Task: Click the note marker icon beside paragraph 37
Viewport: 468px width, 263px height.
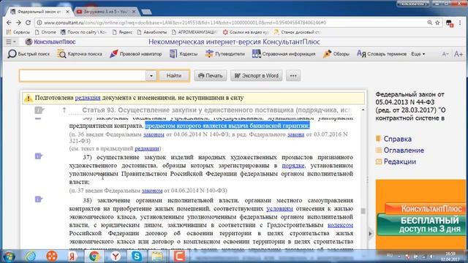Action: click(39, 156)
